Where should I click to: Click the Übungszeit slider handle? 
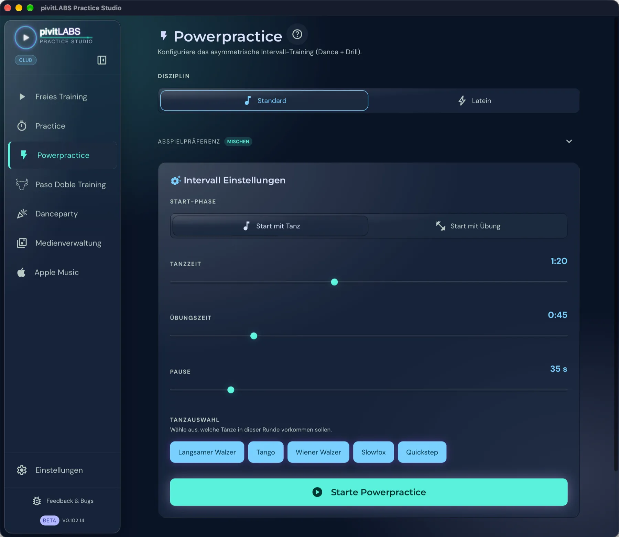click(x=254, y=336)
